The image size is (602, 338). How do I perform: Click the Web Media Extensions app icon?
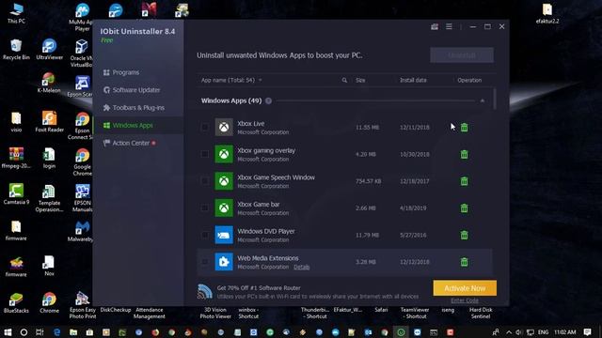pos(224,262)
